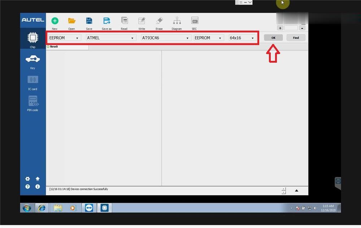Open the Windows Start button
The height and width of the screenshot is (228, 361).
click(x=27, y=208)
